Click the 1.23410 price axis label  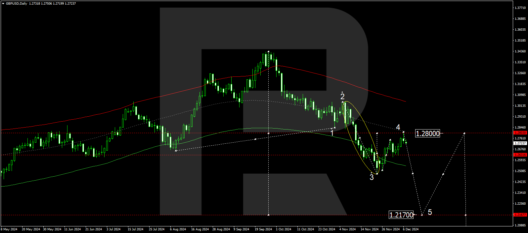tap(520, 193)
